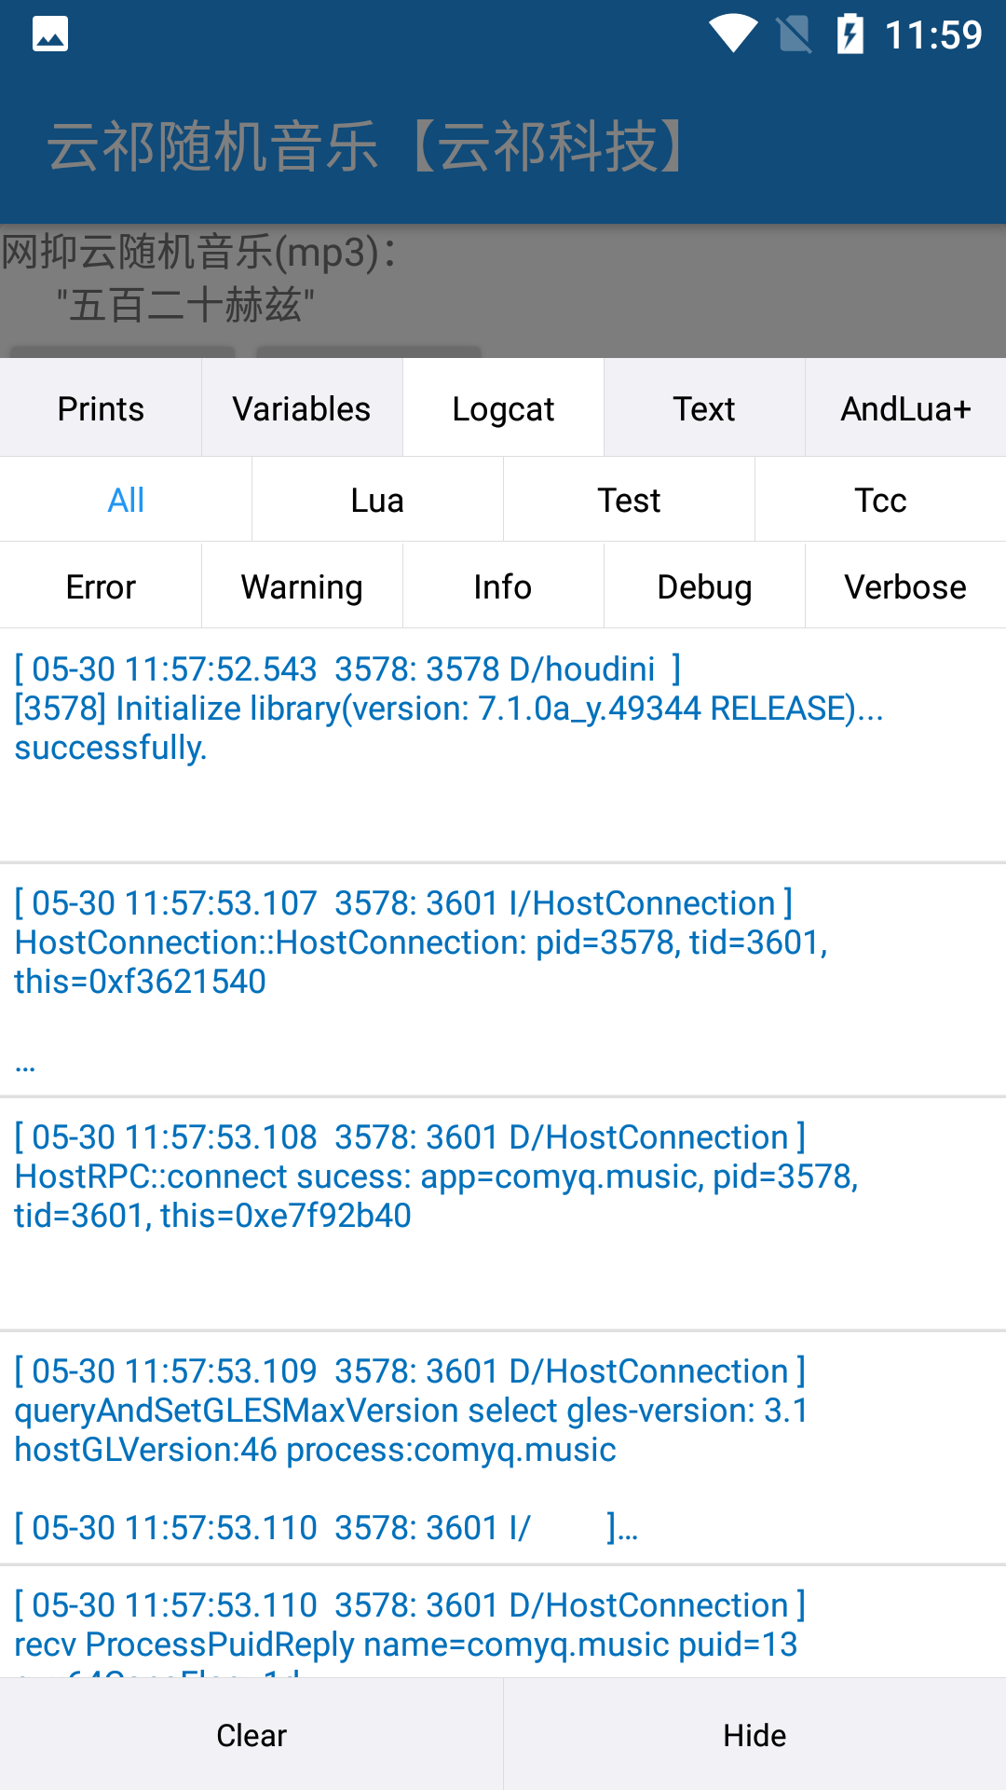The image size is (1006, 1790).
Task: Tap the no-SIM signal icon
Action: (794, 34)
